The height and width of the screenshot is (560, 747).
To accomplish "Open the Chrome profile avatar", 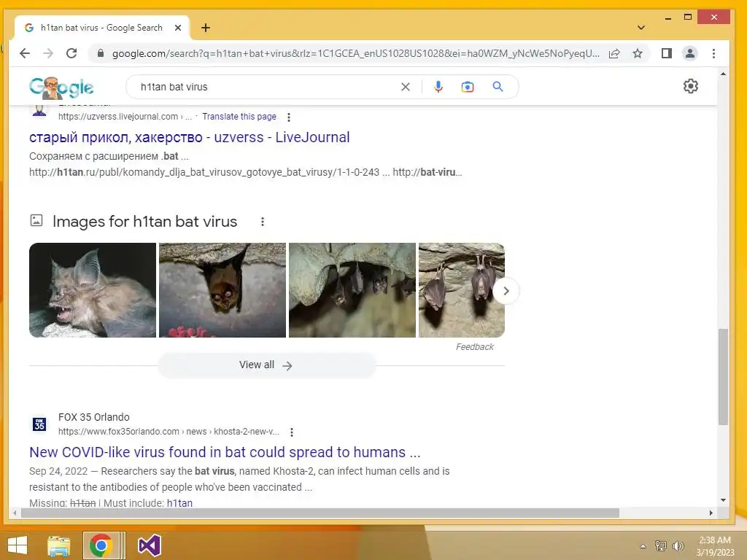I will pos(690,53).
